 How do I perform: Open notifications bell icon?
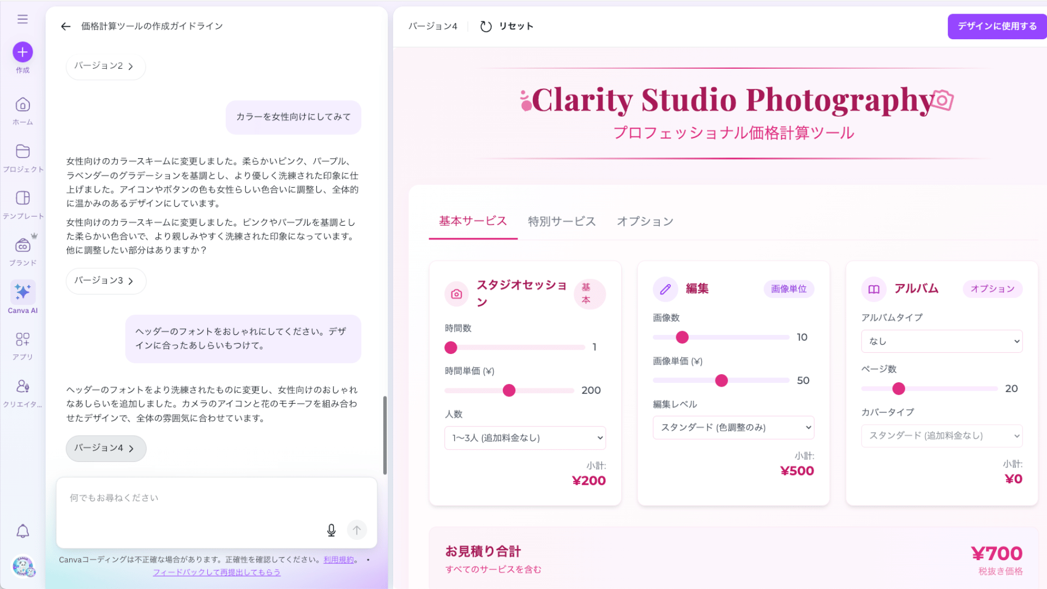(22, 531)
